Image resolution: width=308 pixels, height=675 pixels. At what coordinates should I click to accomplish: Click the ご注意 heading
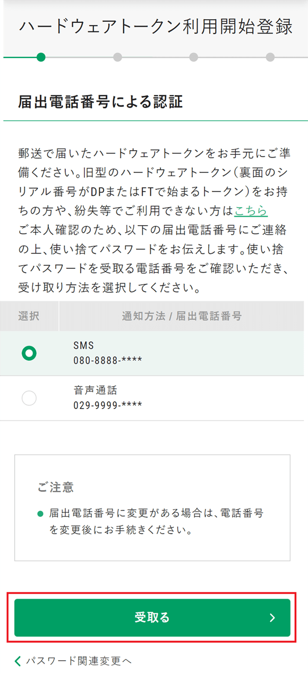coord(56,487)
